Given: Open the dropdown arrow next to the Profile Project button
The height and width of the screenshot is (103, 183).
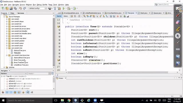Looking at the screenshot, I should click(77, 8).
